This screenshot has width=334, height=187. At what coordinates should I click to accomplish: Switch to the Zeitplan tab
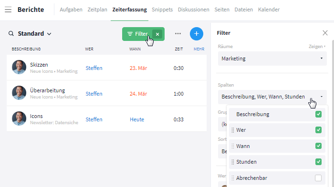tap(97, 10)
